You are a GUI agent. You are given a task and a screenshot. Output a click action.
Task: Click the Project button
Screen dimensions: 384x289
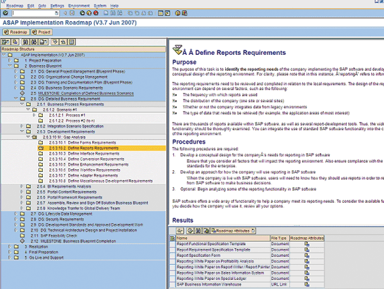[x=42, y=31]
